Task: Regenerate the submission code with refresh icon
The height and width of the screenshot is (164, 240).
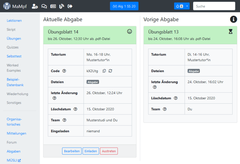Action: pyautogui.click(x=110, y=71)
